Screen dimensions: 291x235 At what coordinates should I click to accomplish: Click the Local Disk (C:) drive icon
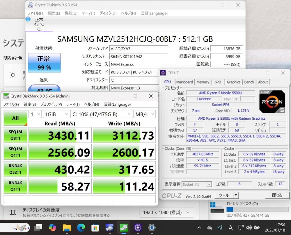217,208
